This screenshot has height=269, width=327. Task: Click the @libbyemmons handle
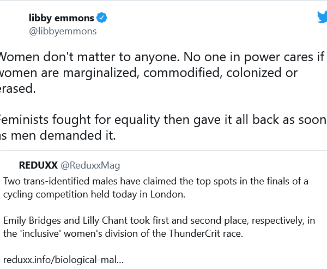[62, 31]
